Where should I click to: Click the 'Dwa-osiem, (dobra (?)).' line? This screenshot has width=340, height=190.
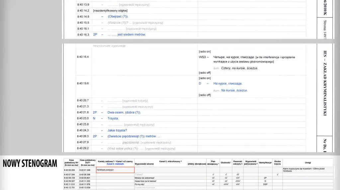[124, 112]
